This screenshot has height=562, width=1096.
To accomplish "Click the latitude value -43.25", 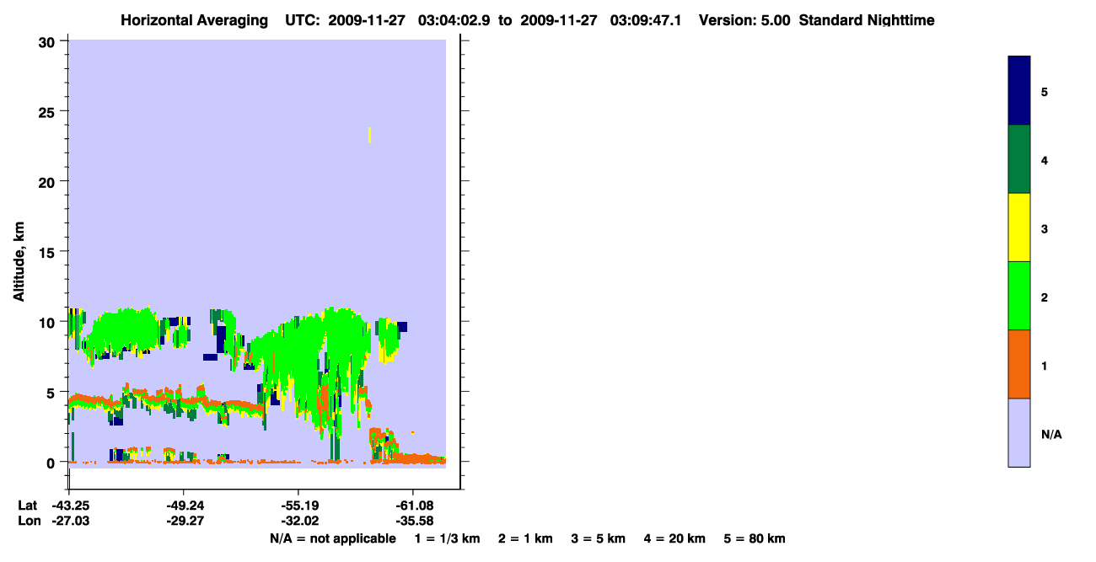I will pos(69,506).
